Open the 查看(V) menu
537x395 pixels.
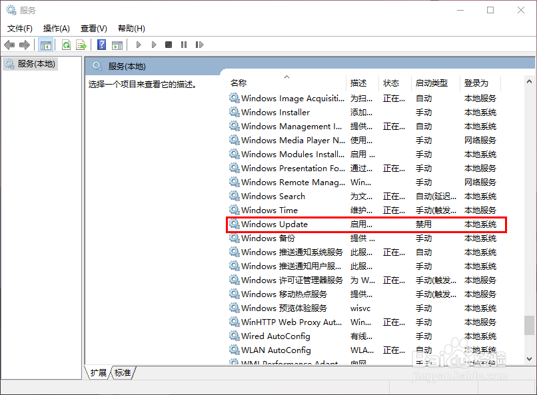tap(94, 29)
